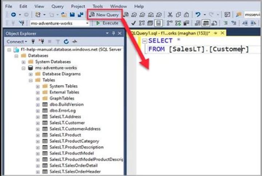
Task: Click the Save floppy disk icon
Action: pyautogui.click(x=72, y=15)
